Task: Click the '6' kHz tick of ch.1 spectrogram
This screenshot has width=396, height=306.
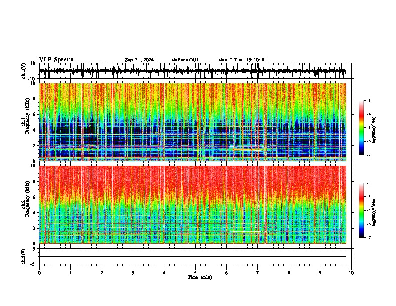Action: [x=35, y=115]
